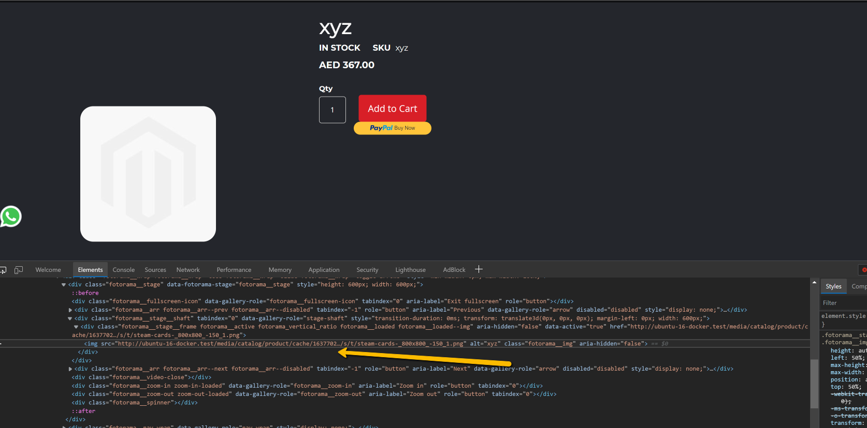Viewport: 867px width, 428px height.
Task: Open the Network tab
Action: click(x=187, y=270)
